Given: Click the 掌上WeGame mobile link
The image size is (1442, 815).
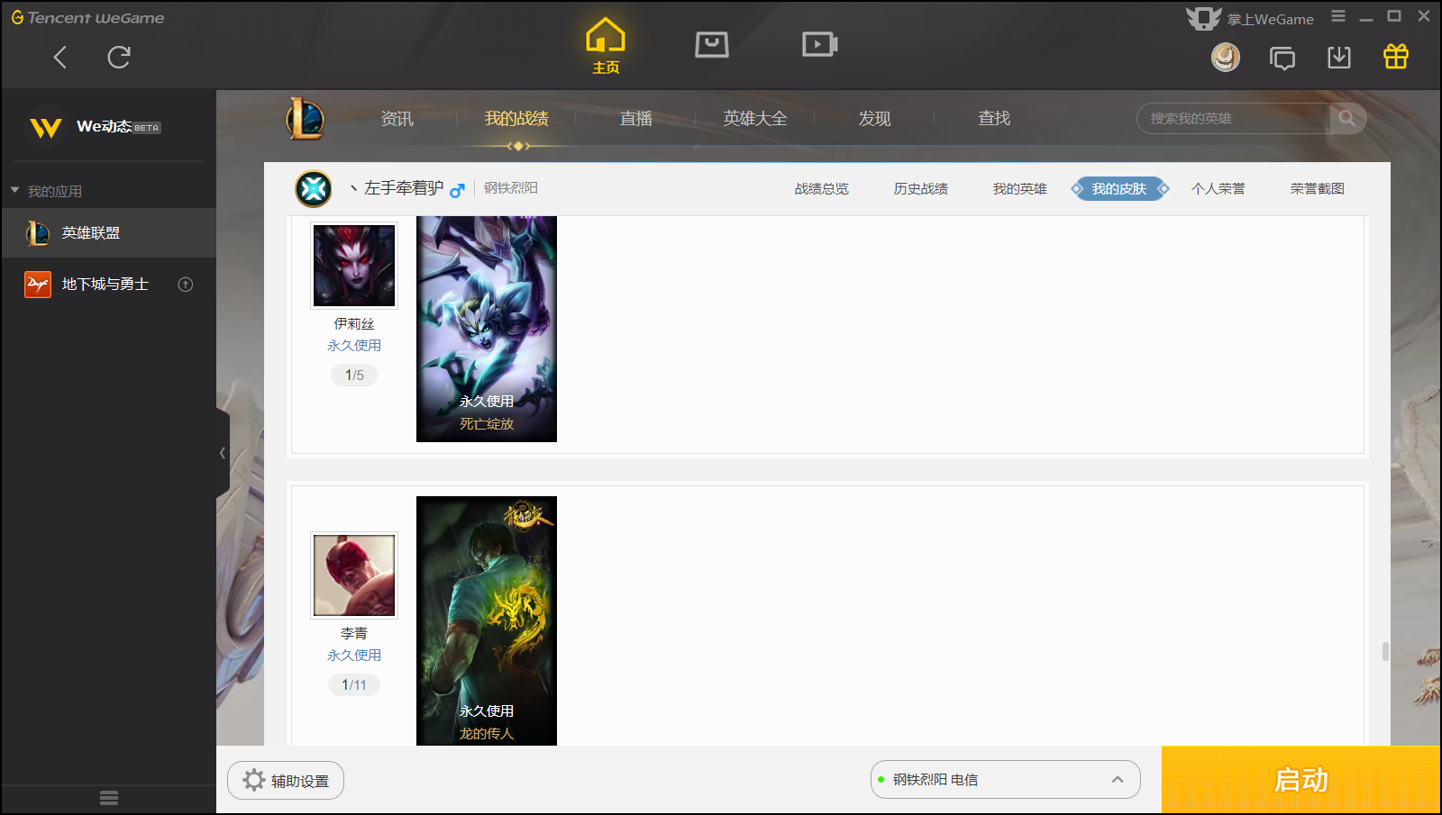Looking at the screenshot, I should (1250, 19).
